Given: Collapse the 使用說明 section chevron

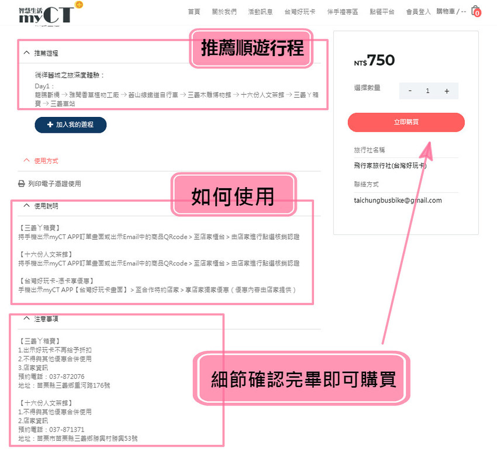Looking at the screenshot, I should (25, 205).
